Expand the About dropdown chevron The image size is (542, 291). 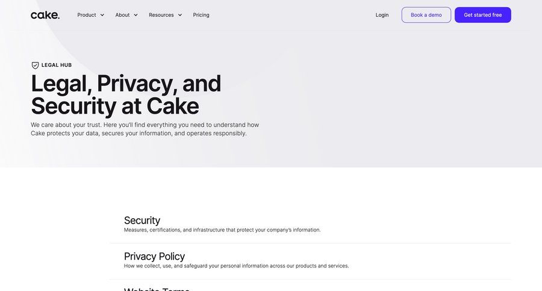(135, 15)
